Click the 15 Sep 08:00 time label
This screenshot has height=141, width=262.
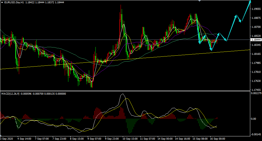[200, 139]
